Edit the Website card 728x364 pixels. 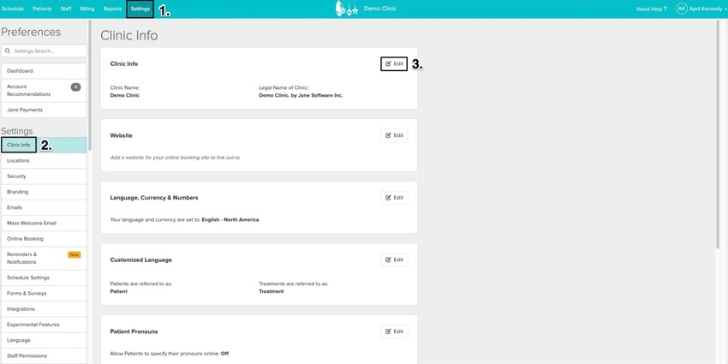pos(394,135)
